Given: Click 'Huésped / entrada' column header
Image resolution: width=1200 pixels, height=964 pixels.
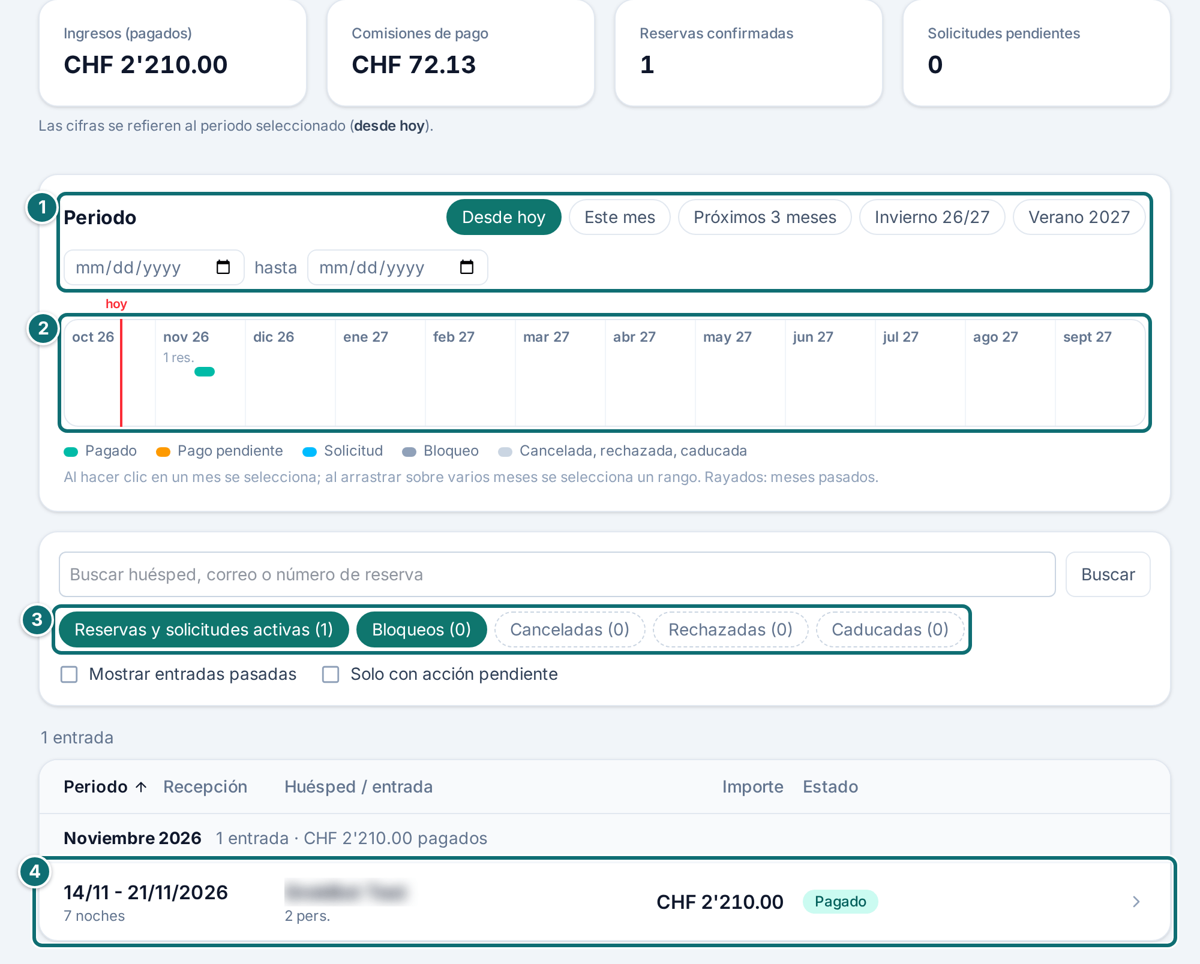Looking at the screenshot, I should pyautogui.click(x=359, y=787).
